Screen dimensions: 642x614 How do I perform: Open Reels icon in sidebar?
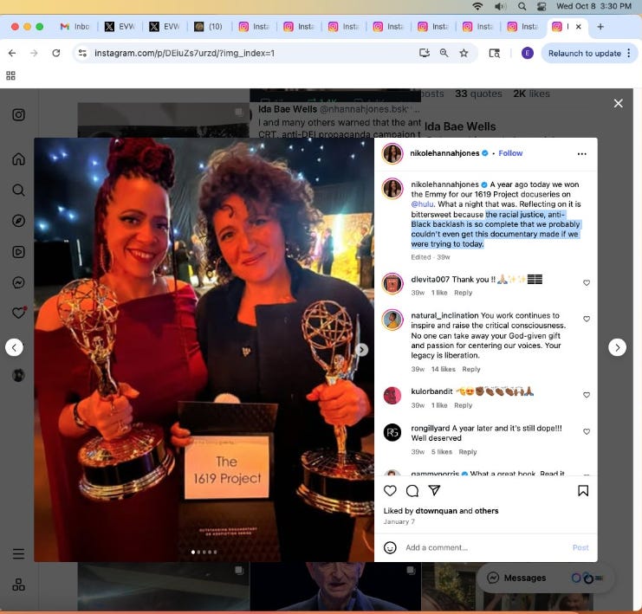point(18,252)
